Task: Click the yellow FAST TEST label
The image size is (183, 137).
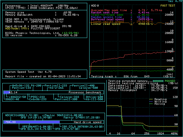Action: pyautogui.click(x=168, y=6)
